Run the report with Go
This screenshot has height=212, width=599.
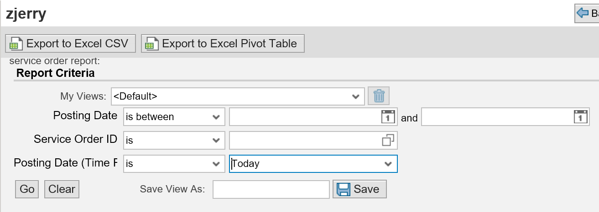(27, 189)
